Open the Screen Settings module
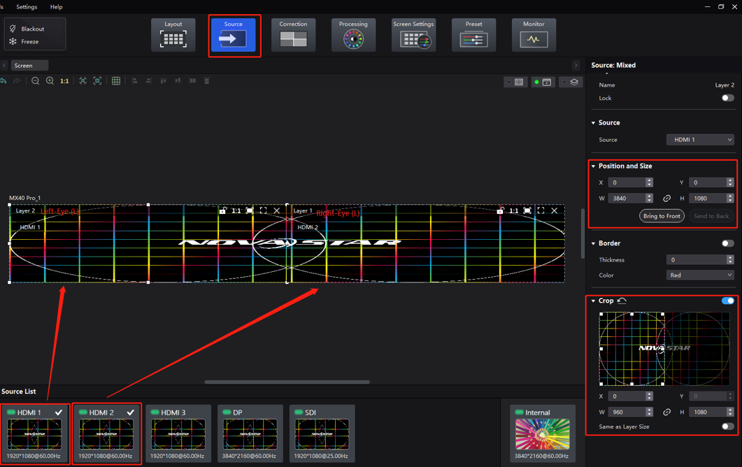Image resolution: width=742 pixels, height=467 pixels. [413, 34]
